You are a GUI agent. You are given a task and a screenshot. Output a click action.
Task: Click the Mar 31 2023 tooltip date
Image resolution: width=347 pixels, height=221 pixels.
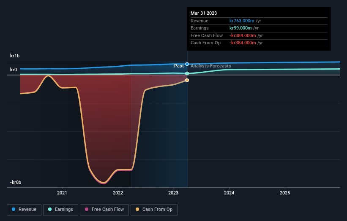(204, 13)
